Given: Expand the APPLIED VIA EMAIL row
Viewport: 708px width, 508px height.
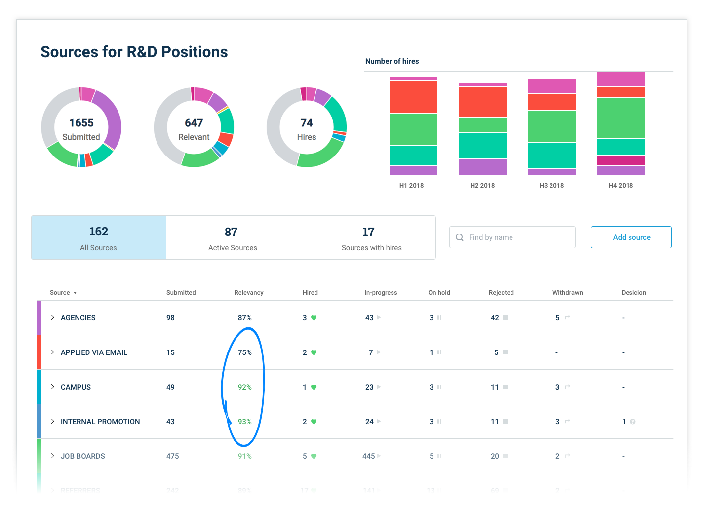Looking at the screenshot, I should tap(52, 352).
